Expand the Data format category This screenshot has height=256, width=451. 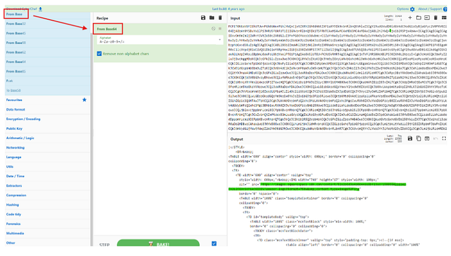[x=47, y=109]
